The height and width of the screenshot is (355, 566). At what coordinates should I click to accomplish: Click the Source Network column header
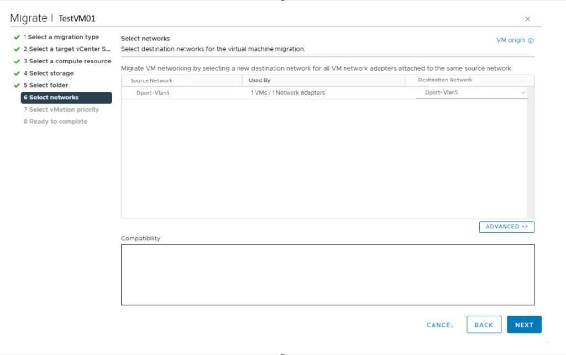pos(151,81)
